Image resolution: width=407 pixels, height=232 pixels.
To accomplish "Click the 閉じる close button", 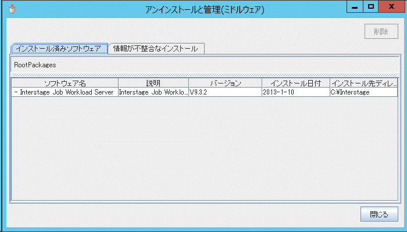I will tap(379, 214).
